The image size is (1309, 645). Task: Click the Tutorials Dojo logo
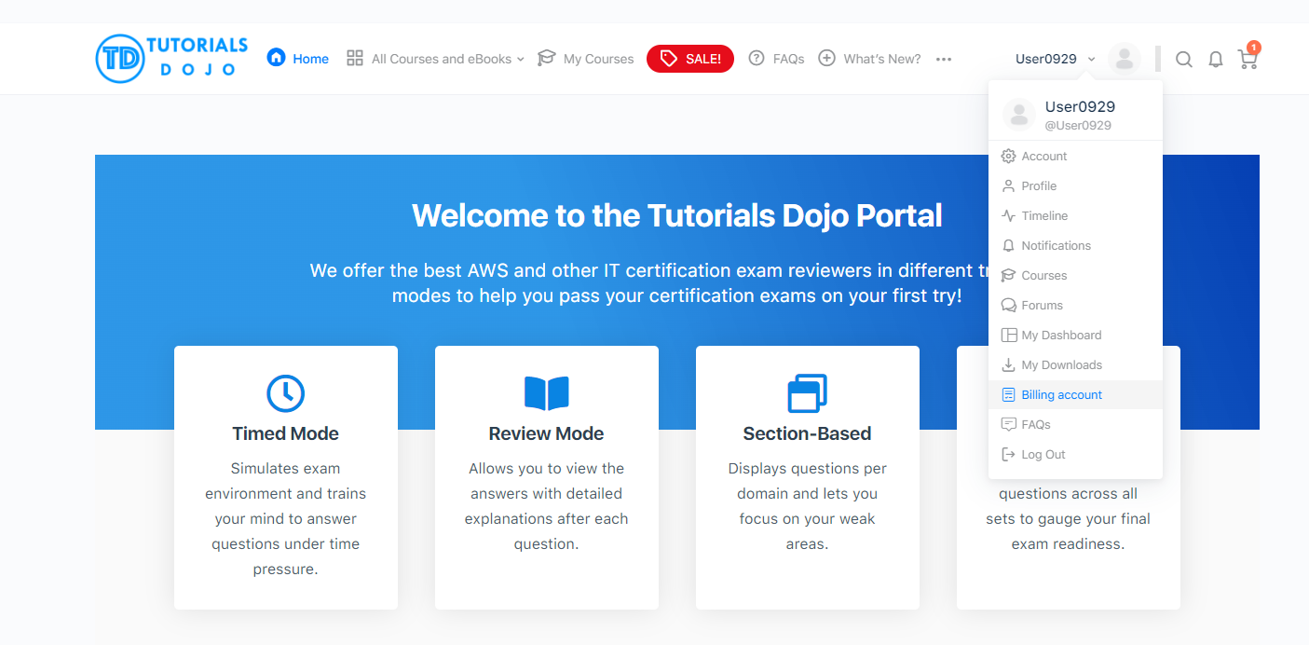click(x=172, y=58)
